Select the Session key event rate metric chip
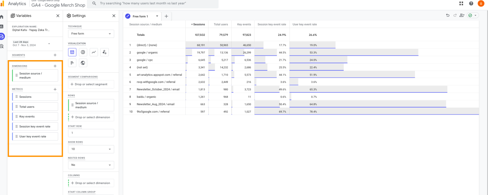 (x=35, y=127)
